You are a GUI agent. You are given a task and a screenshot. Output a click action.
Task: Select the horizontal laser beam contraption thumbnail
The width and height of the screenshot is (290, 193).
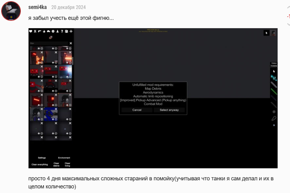click(x=65, y=58)
